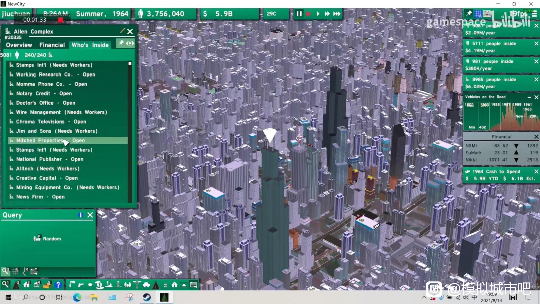Click the blue question mark help icon
540x304 pixels.
58,285
